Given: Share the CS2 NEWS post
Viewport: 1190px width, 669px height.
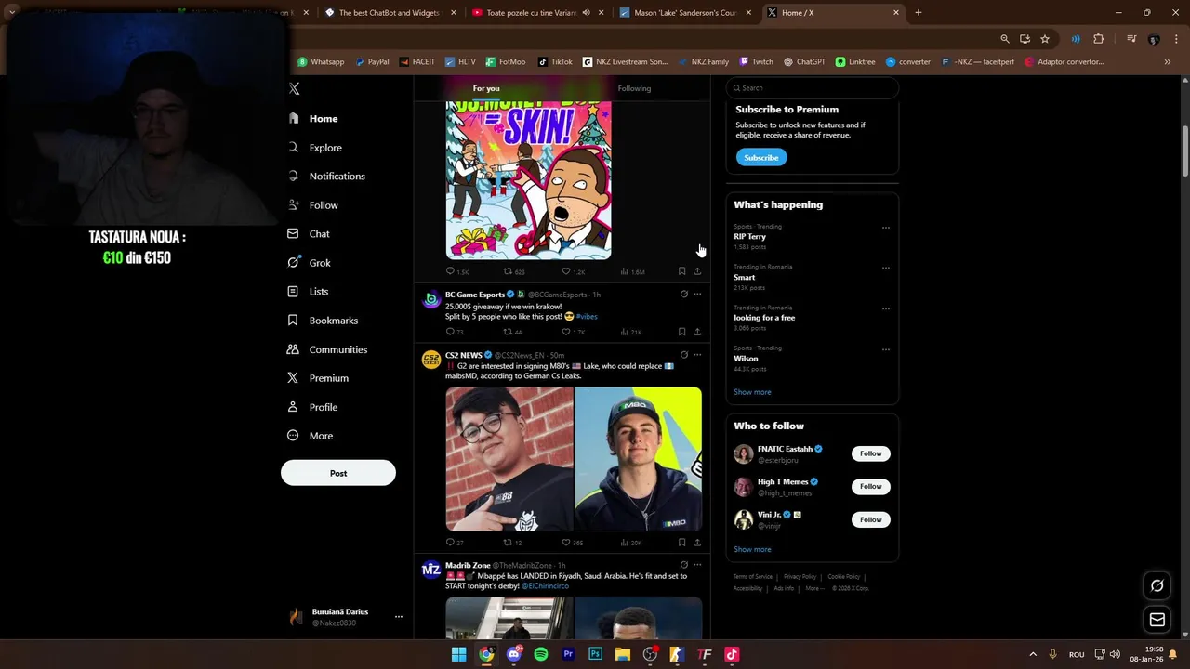Looking at the screenshot, I should click(697, 543).
